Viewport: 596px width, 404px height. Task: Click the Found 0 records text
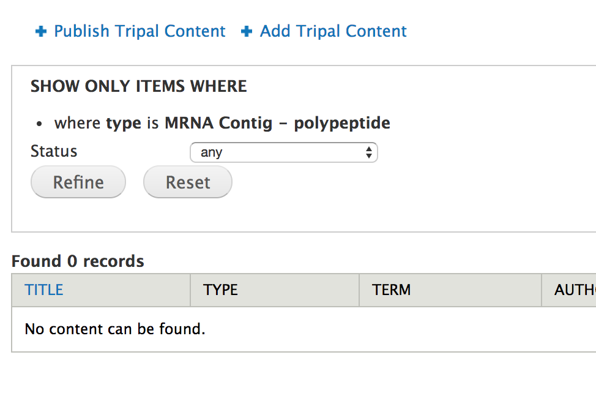point(78,261)
